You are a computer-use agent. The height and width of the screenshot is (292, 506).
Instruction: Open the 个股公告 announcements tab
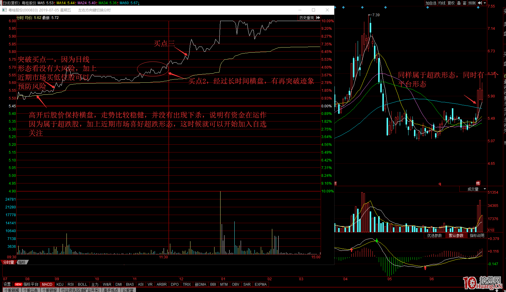click(x=30, y=290)
